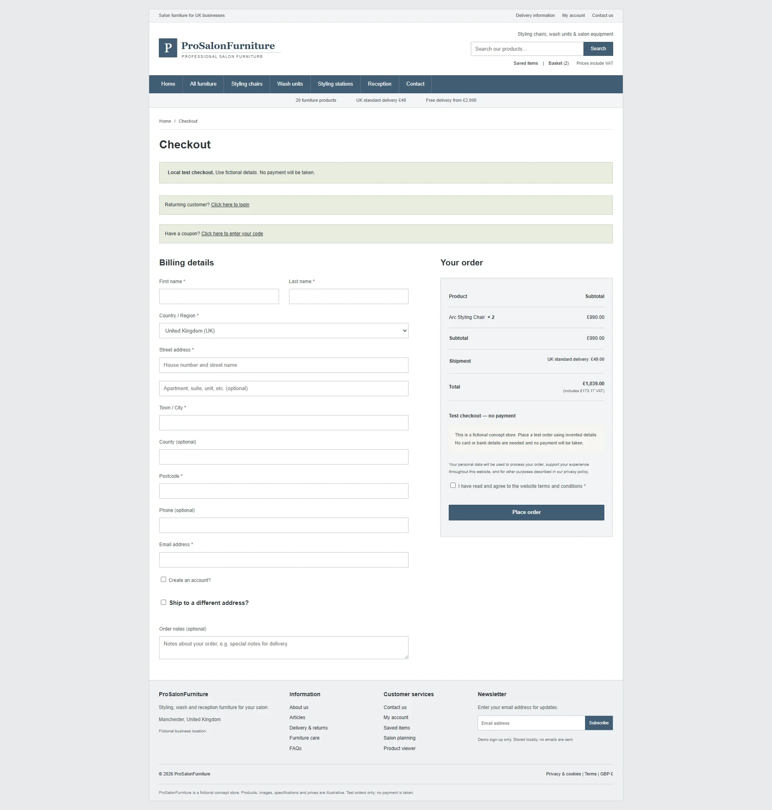This screenshot has width=772, height=810.
Task: Open the coupon code entry link
Action: pos(232,233)
